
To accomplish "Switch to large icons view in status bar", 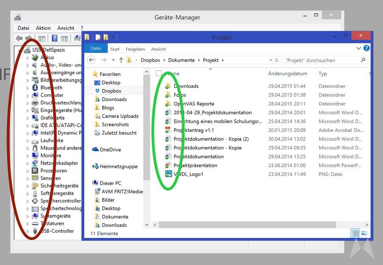I will click(364, 233).
